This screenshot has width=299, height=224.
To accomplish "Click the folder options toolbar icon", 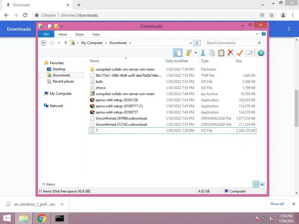I will (189, 53).
